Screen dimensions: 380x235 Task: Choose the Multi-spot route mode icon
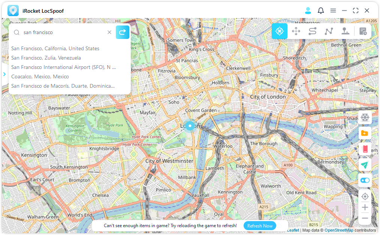pos(329,31)
